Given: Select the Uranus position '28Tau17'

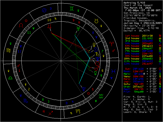Looking at the screenshot, I should (x=138, y=87).
